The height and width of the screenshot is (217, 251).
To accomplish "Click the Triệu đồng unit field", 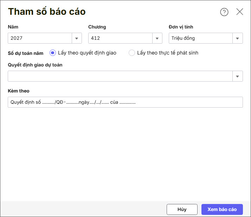I will point(200,38).
